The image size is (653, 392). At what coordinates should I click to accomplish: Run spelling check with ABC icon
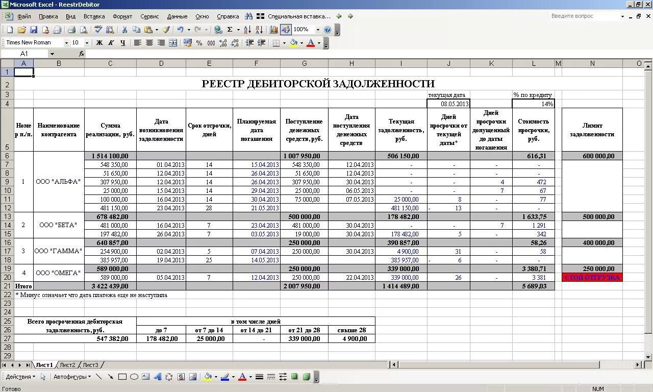(97, 29)
